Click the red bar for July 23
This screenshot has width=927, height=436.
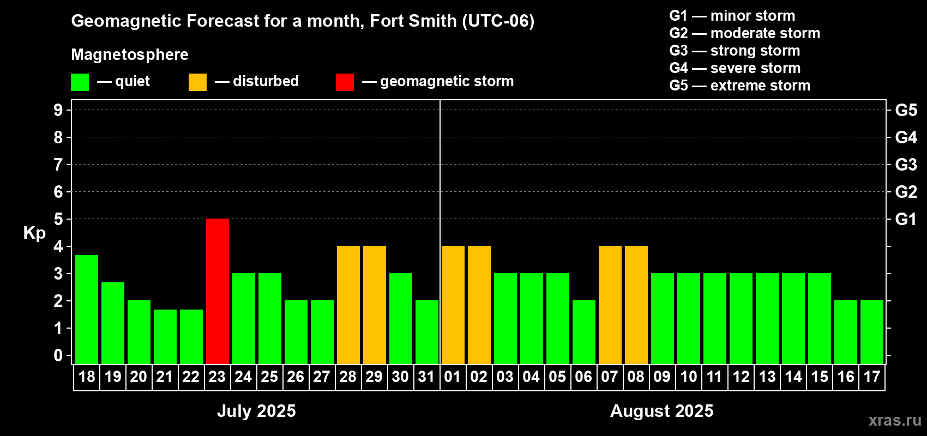(x=218, y=291)
